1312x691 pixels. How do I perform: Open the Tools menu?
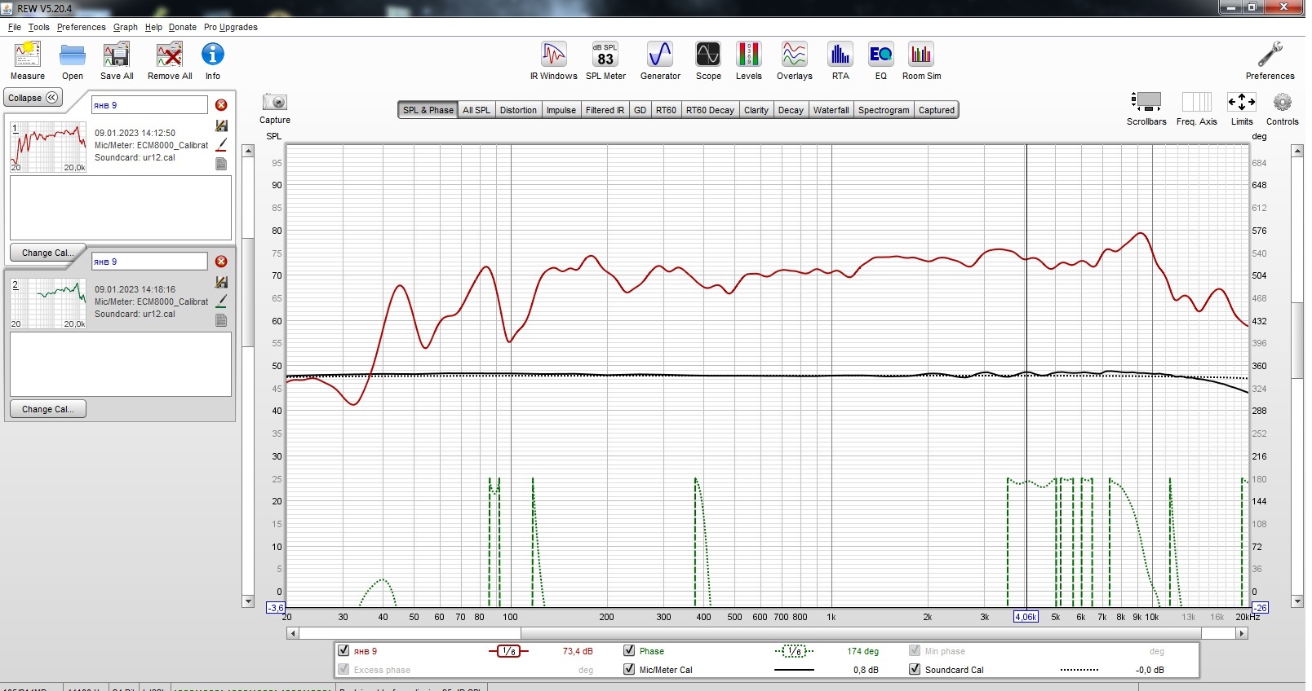point(38,27)
